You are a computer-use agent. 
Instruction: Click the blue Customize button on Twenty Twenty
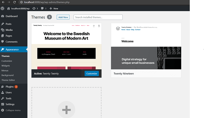pos(91,73)
